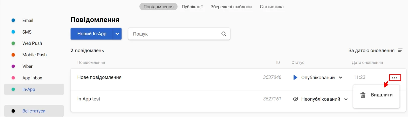Open За датою оновлення sorting

click(375, 50)
